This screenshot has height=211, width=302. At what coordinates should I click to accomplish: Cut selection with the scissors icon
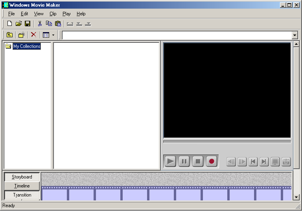(40, 24)
